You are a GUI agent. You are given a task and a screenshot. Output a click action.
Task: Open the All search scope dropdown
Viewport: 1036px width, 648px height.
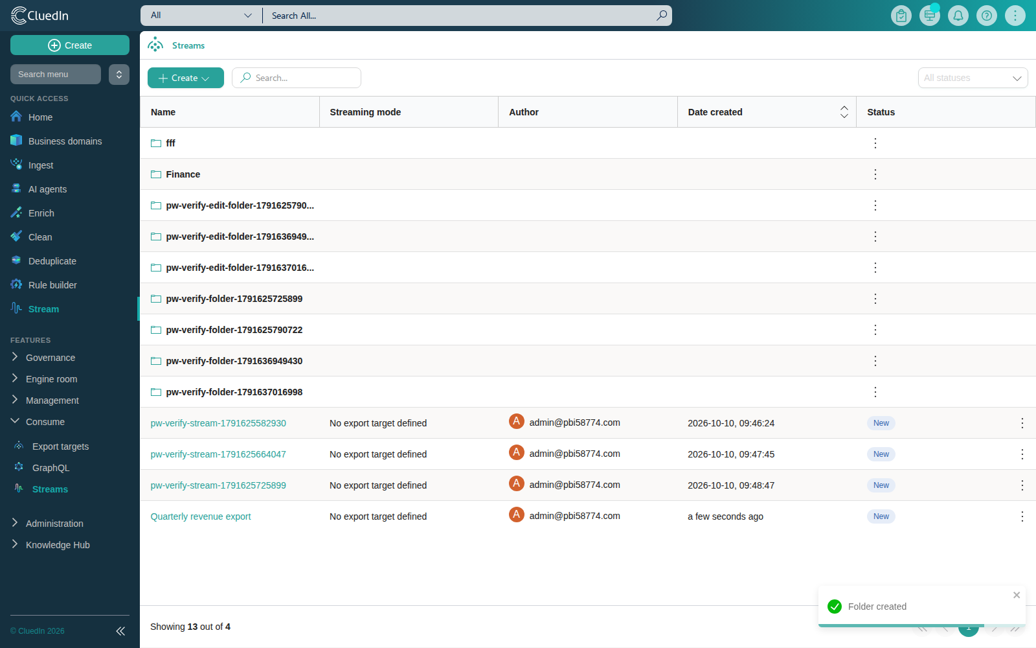point(201,16)
